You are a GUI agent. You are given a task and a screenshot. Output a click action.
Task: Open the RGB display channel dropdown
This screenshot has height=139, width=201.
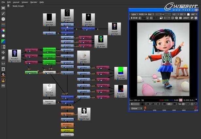[x=142, y=14]
